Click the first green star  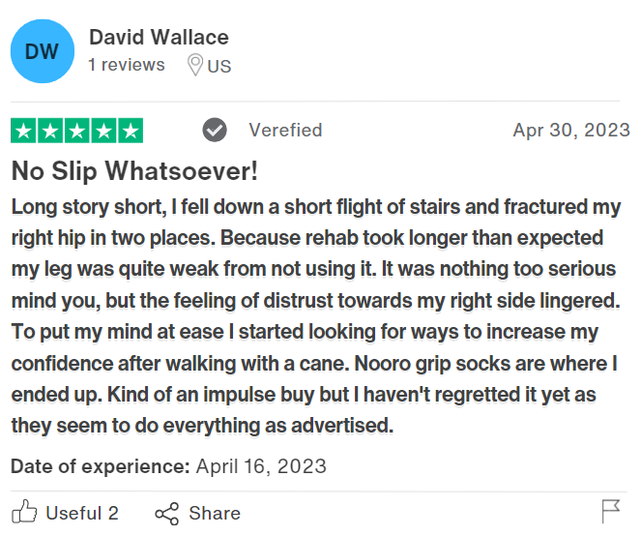[23, 130]
